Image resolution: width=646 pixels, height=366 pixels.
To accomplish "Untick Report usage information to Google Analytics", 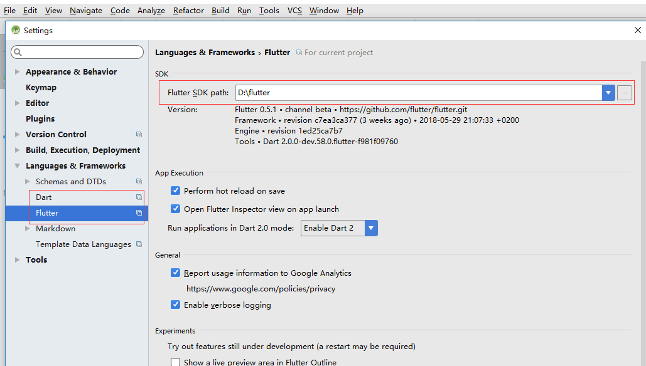I will (x=176, y=273).
